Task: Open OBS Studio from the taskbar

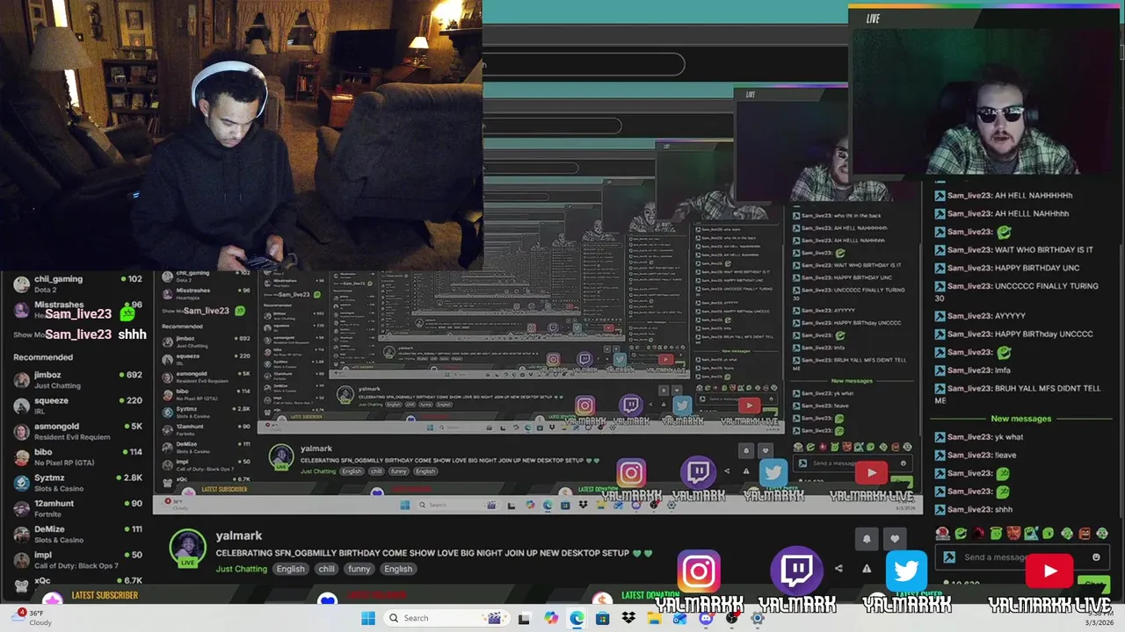Action: point(731,618)
